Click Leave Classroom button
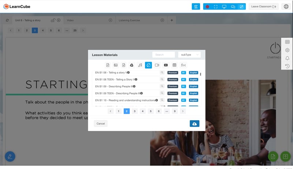 point(263,7)
